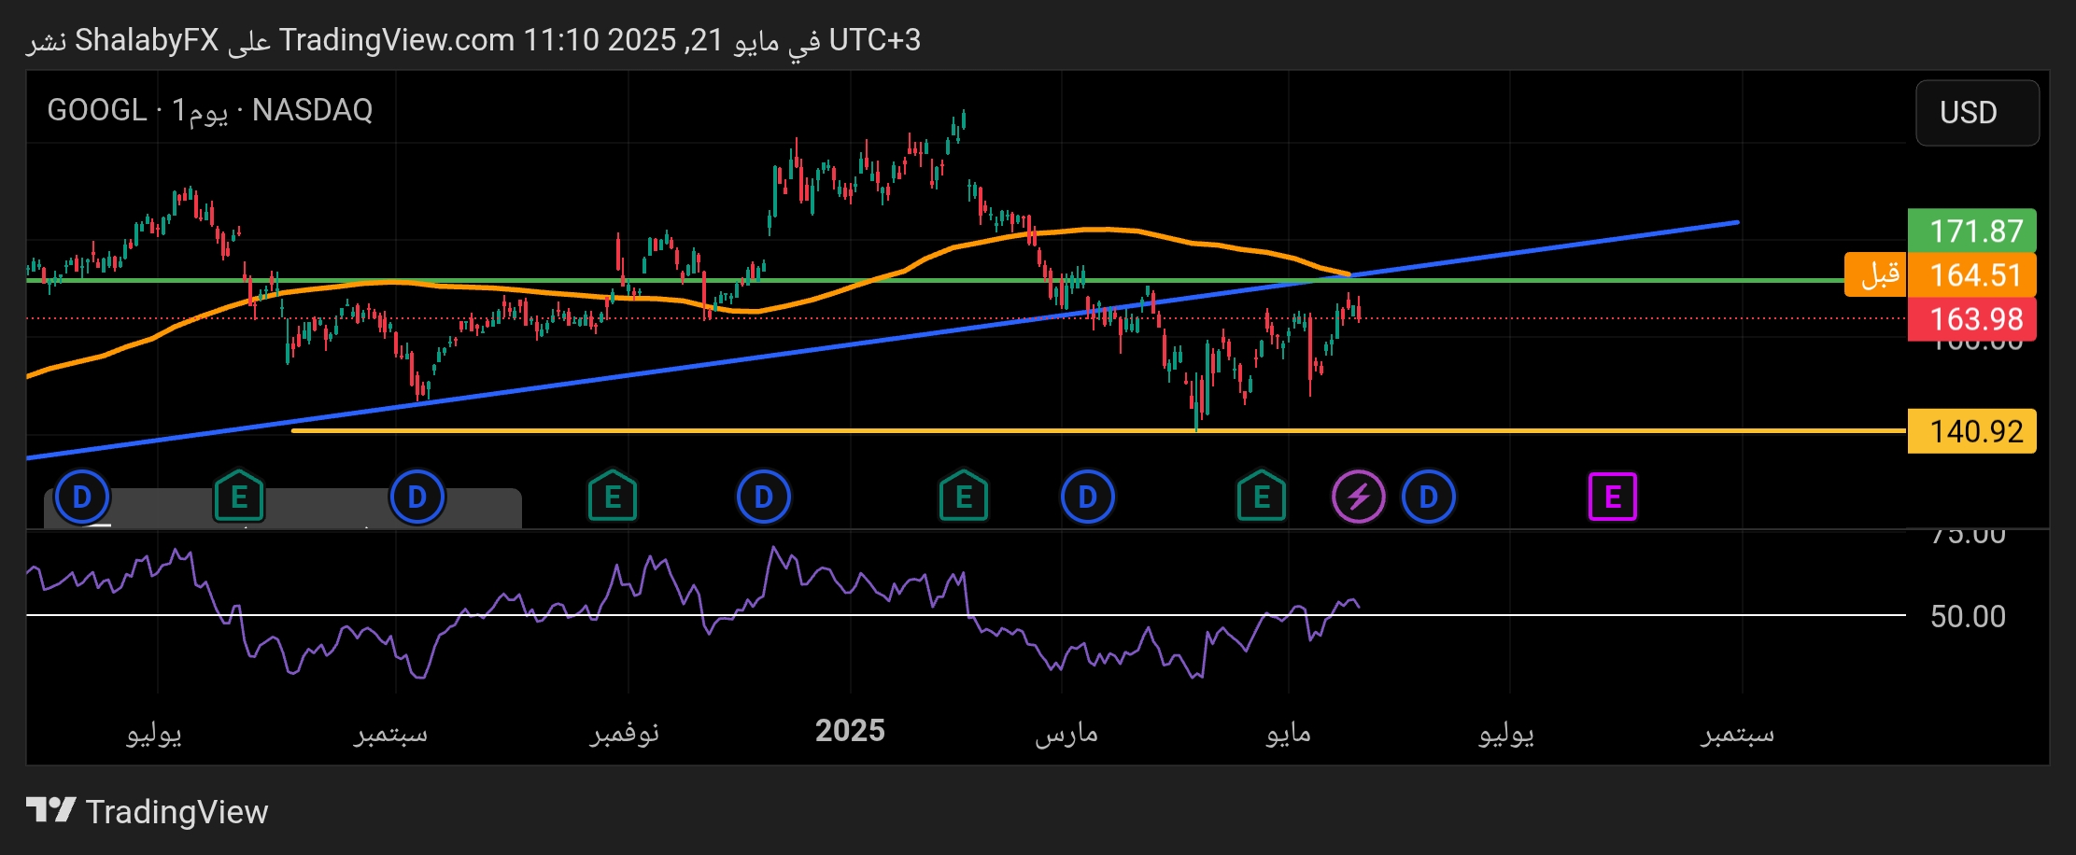Click the ShalabyFX publisher name
This screenshot has width=2076, height=855.
point(147,40)
